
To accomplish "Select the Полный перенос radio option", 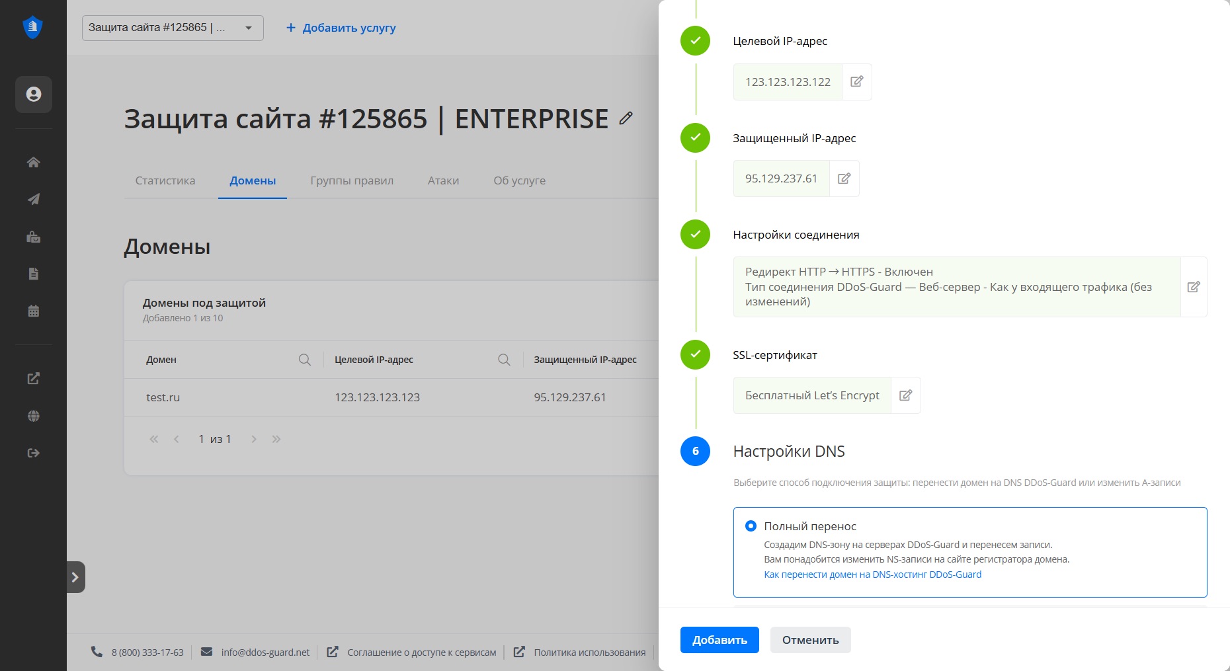I will click(751, 526).
